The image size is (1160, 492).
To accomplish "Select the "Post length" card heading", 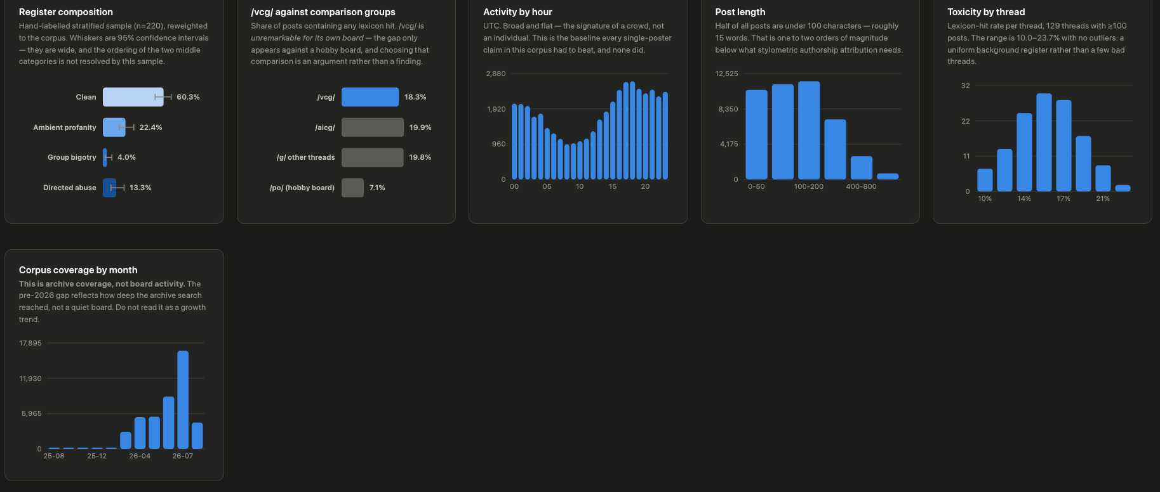I will tap(740, 12).
